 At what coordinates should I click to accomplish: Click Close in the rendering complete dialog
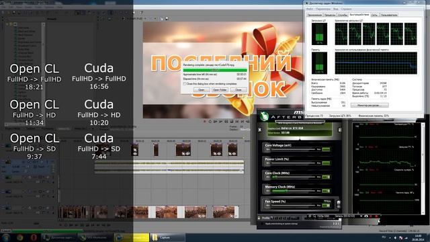click(239, 89)
